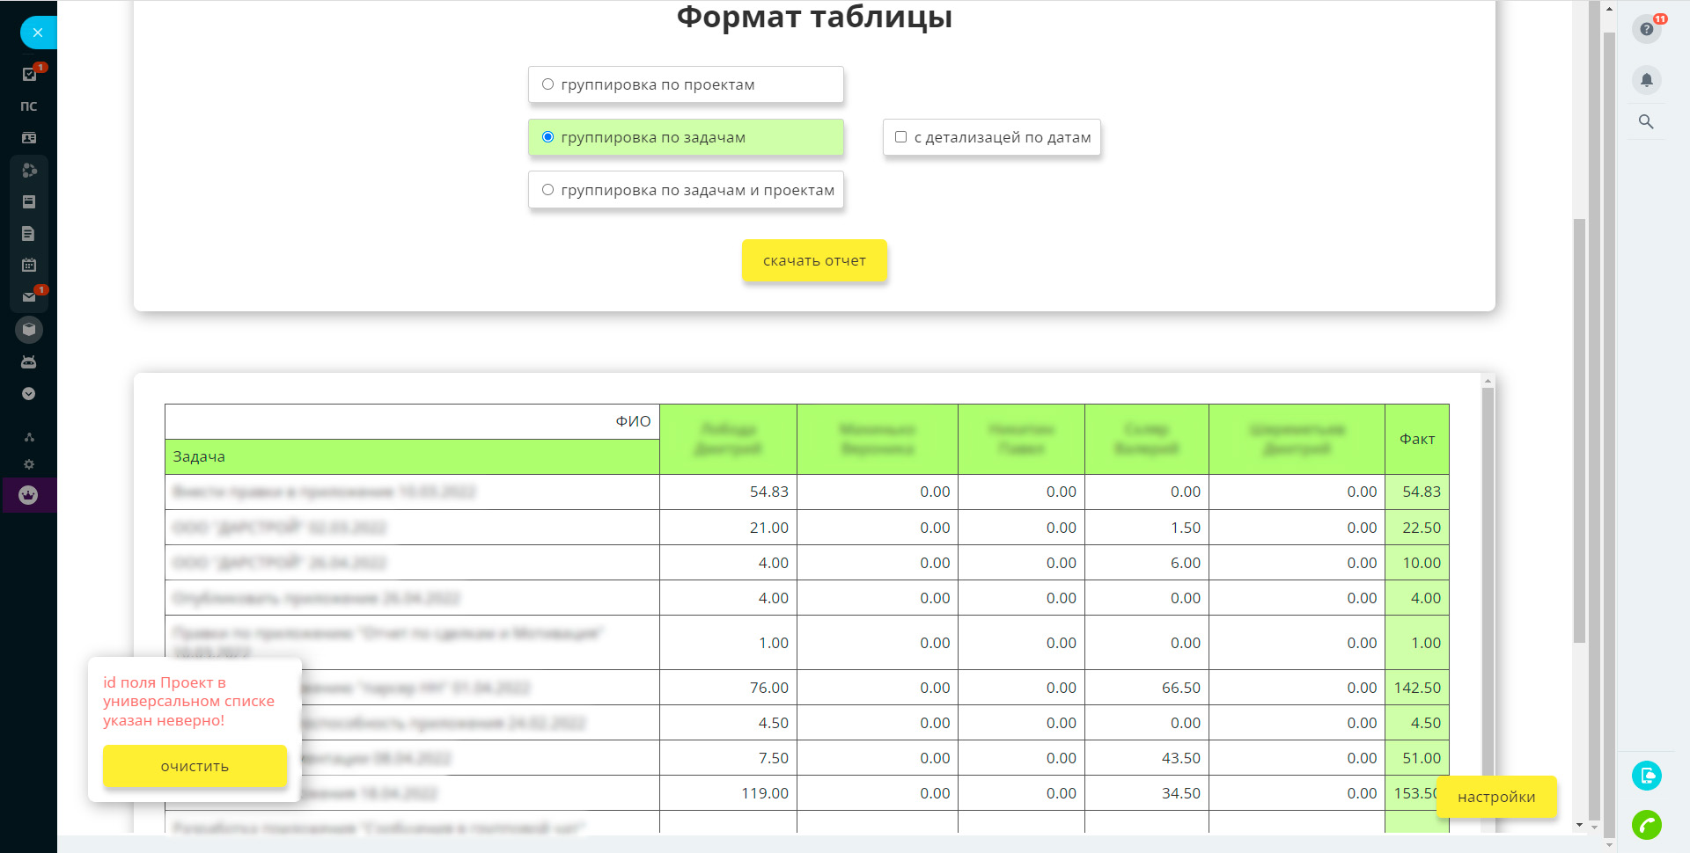Enable "с детализацей по датам" checkbox
Image resolution: width=1690 pixels, height=853 pixels.
click(900, 137)
